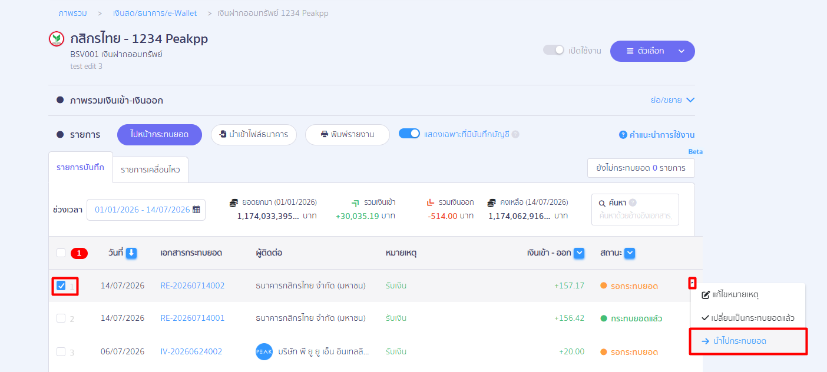
Task: Click รอกระทบยอด status in first row
Action: pyautogui.click(x=629, y=286)
